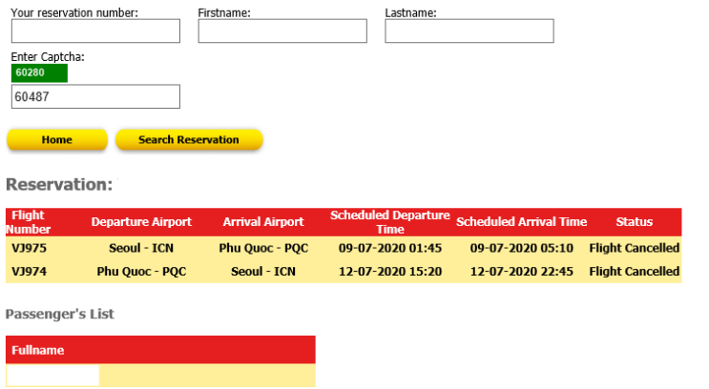
Task: Go to Home with the yellow button
Action: tap(57, 139)
